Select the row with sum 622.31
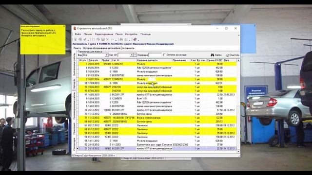This screenshot has width=312, height=175. click(157, 83)
